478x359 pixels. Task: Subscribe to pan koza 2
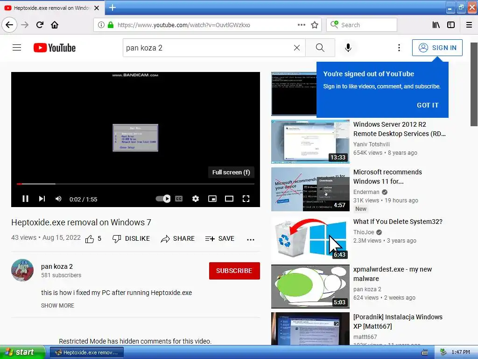pos(234,271)
